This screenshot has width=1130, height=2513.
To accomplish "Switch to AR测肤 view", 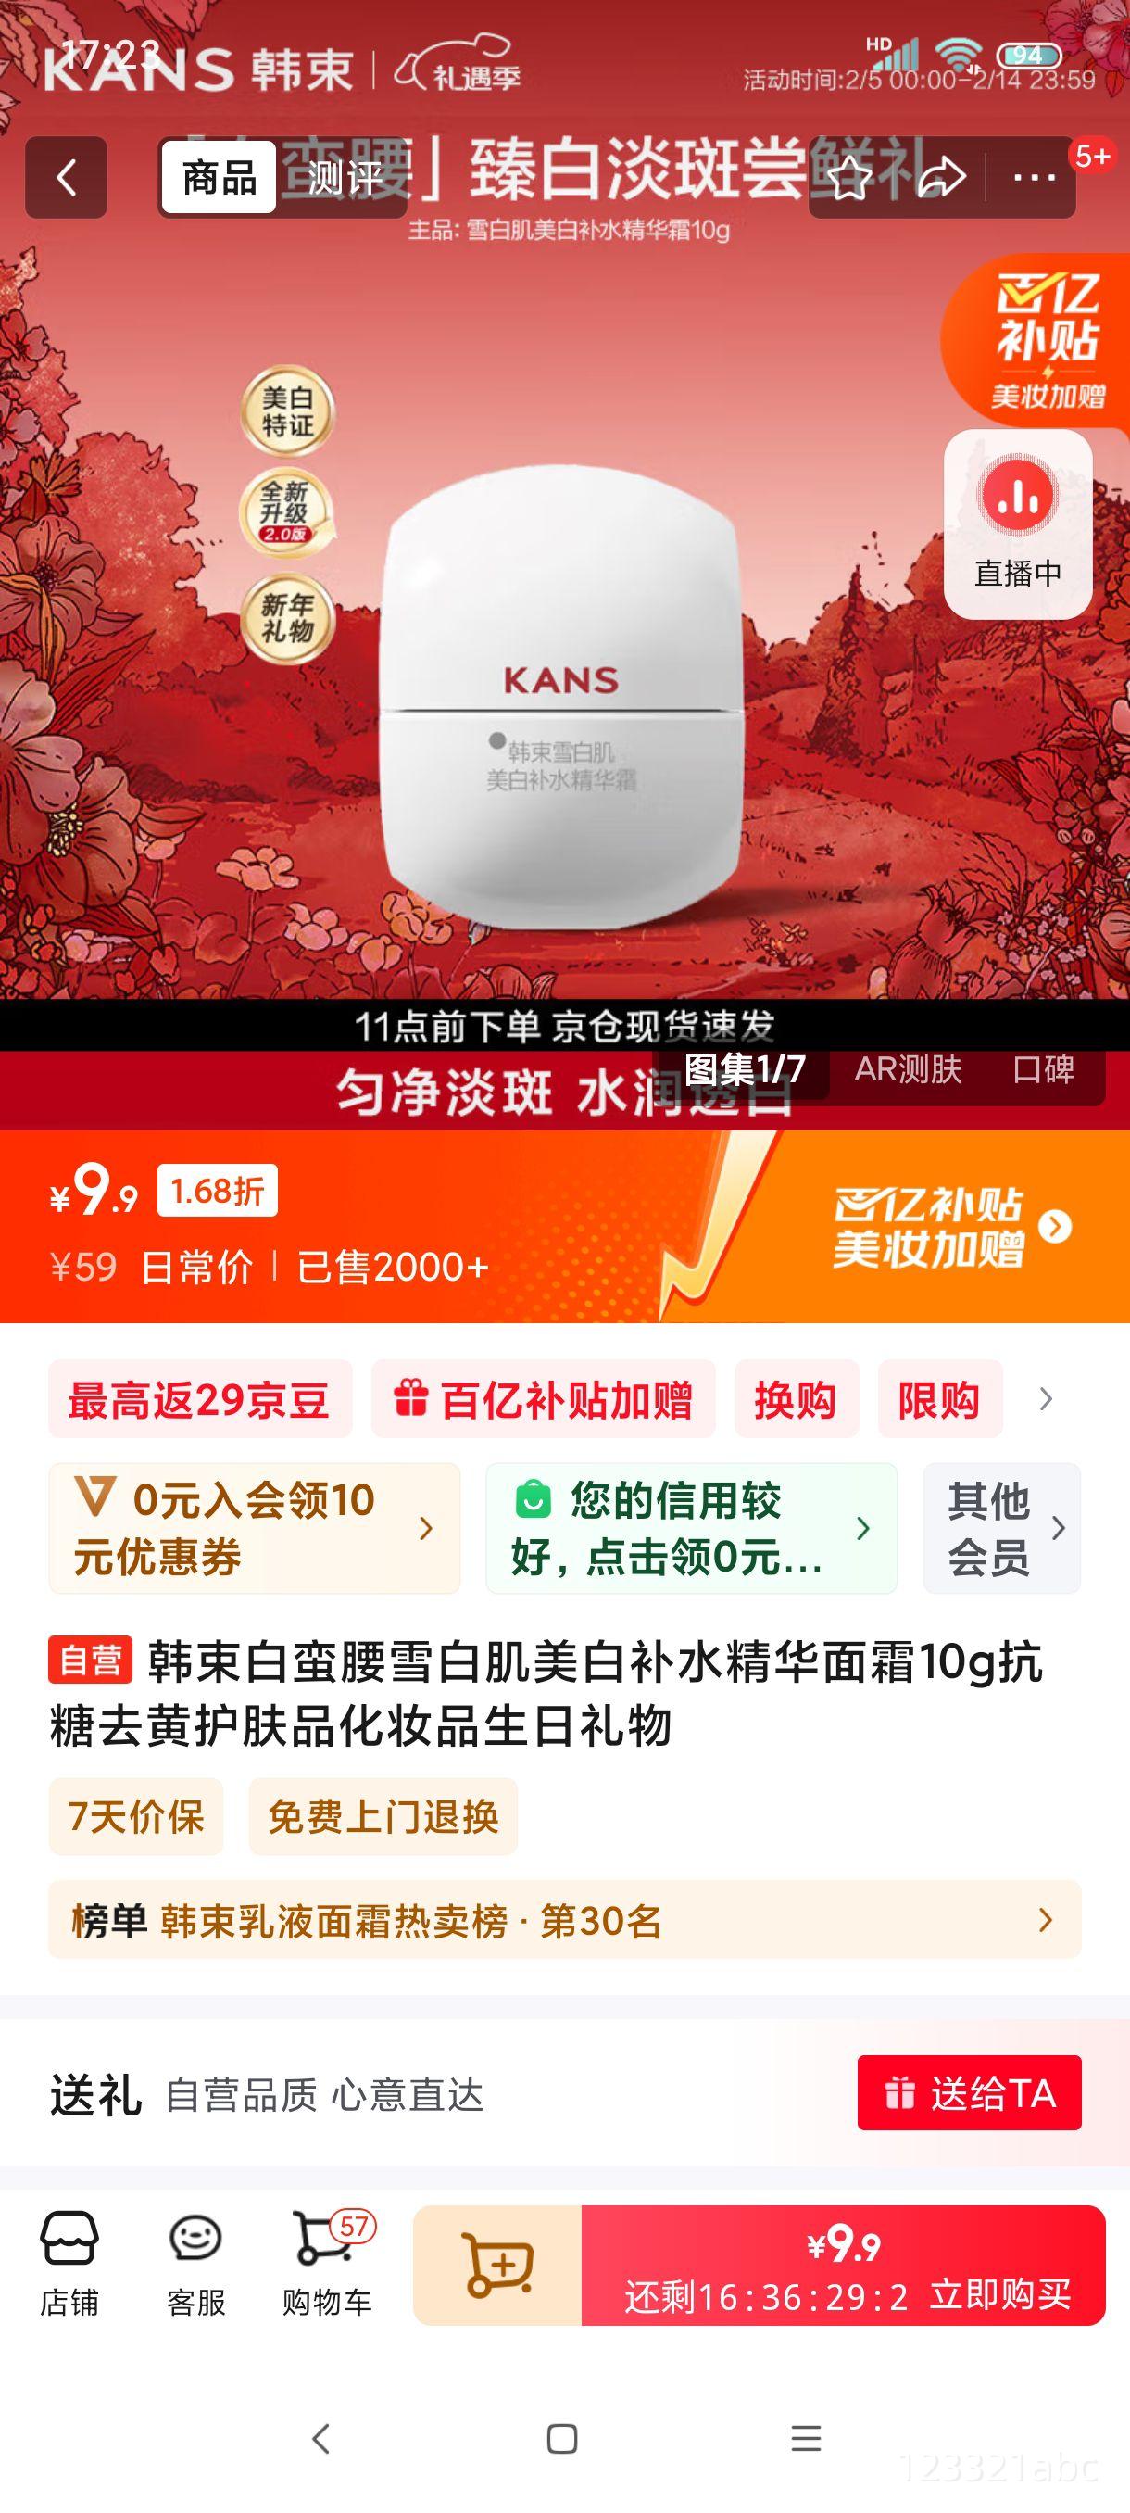I will pyautogui.click(x=908, y=1069).
